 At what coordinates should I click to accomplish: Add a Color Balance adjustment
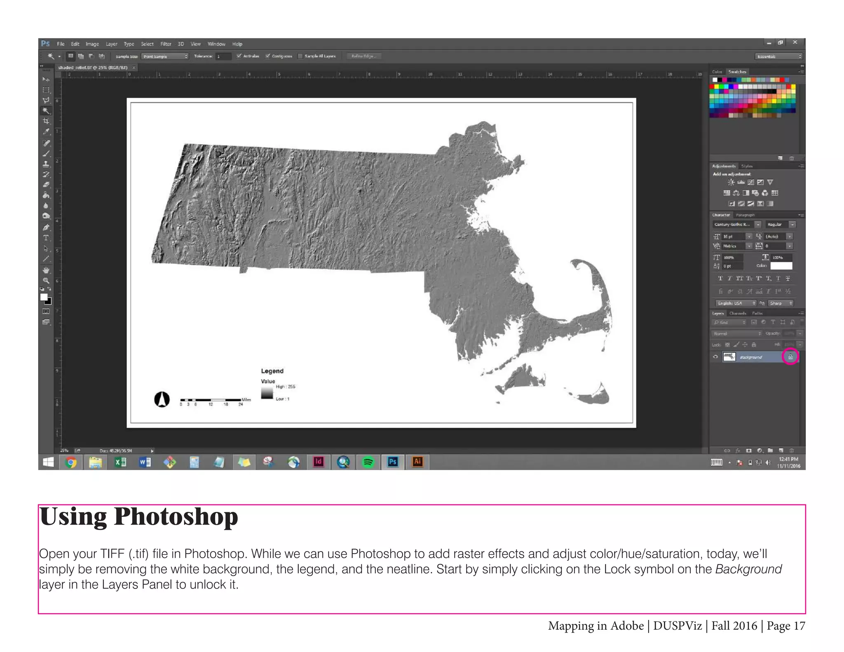tap(736, 193)
